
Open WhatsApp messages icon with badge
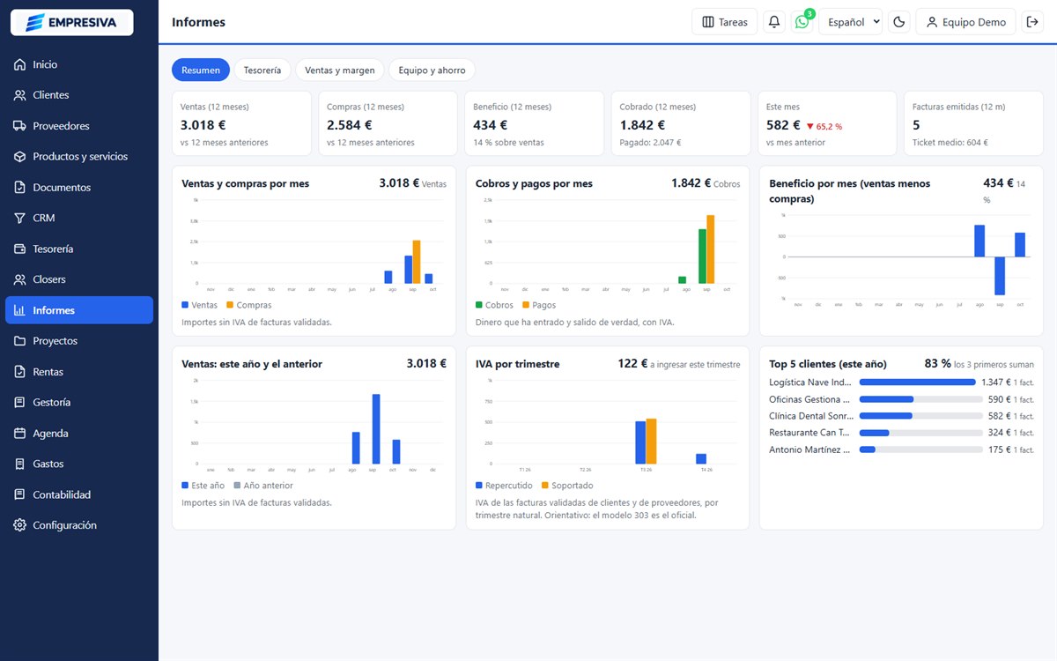pyautogui.click(x=802, y=22)
